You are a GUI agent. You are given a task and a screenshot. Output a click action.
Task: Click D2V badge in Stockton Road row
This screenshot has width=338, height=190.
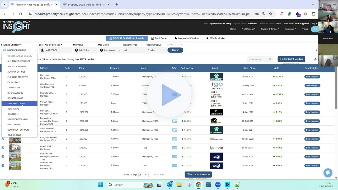coord(175,130)
